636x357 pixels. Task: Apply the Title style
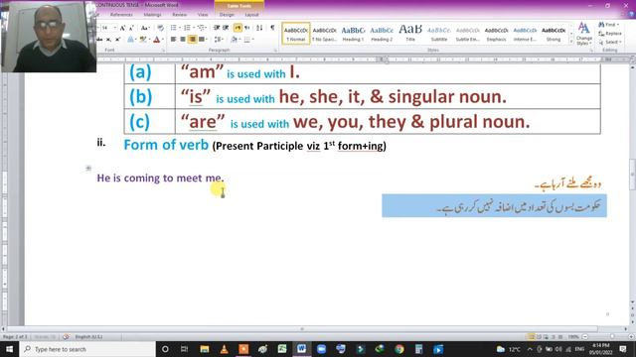(410, 34)
